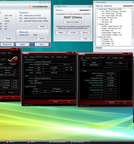134x144 pixels.
Task: Select Caches tab in CPU-Z Memory window
Action: 88,58
